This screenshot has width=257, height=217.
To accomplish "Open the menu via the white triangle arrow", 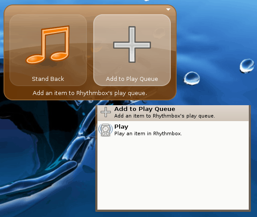I will 168,9.
